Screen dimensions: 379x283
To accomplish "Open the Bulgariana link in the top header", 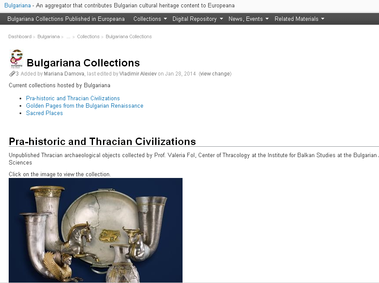I will [17, 6].
